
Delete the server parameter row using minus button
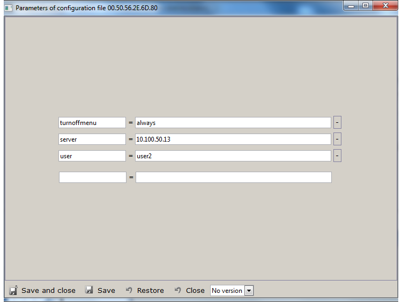point(337,139)
